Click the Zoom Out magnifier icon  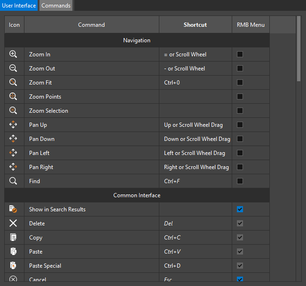pos(13,68)
